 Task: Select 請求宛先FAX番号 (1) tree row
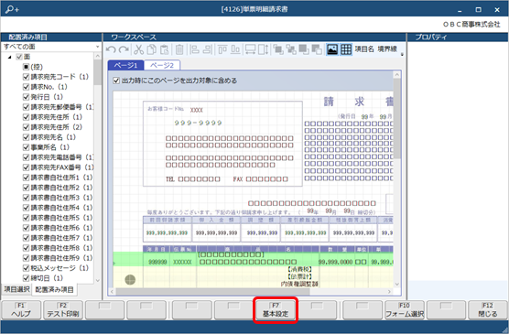62,167
